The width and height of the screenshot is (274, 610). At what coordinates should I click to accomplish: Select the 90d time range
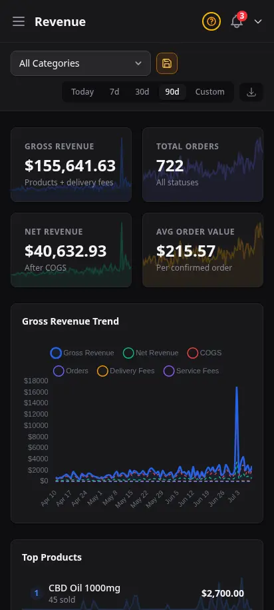[x=172, y=92]
